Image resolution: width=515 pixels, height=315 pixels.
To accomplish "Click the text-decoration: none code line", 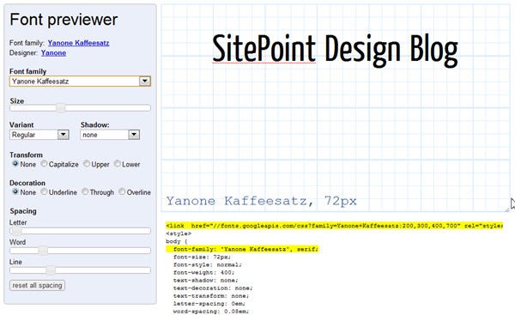I will (213, 288).
